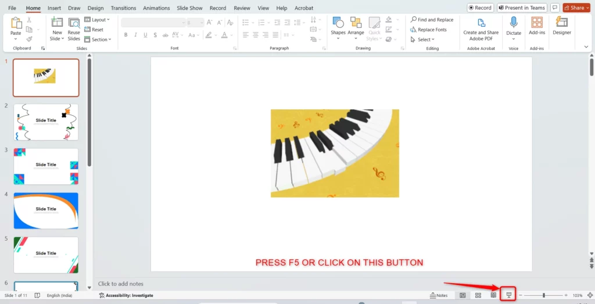Click the Present in Teams button
Viewport: 595px width, 304px height.
coord(521,8)
